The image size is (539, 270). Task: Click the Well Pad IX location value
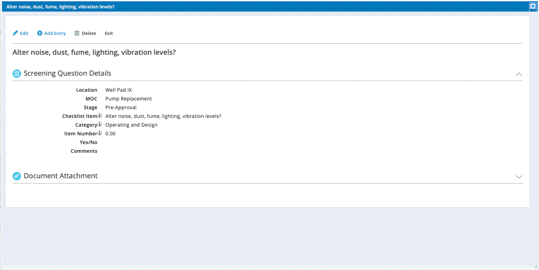pyautogui.click(x=118, y=90)
